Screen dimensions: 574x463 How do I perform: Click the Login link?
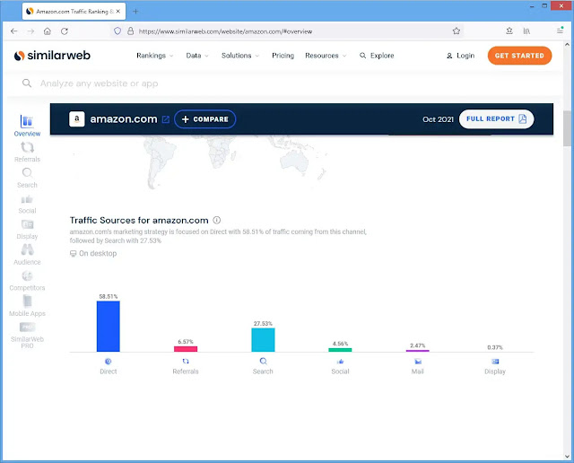coord(460,56)
